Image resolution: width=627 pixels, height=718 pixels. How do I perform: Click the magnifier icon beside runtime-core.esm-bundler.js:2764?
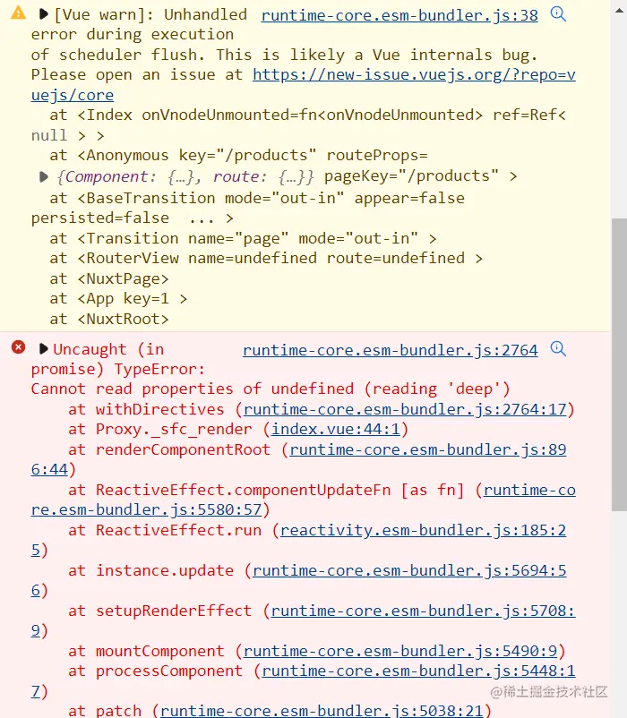(558, 349)
